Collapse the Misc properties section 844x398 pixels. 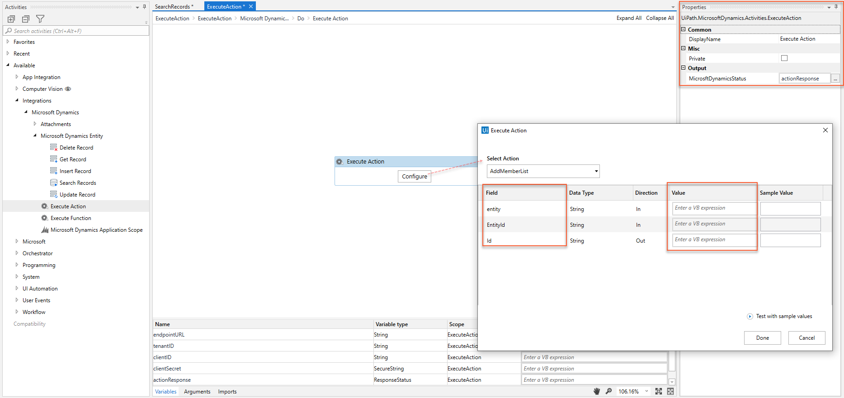coord(684,48)
